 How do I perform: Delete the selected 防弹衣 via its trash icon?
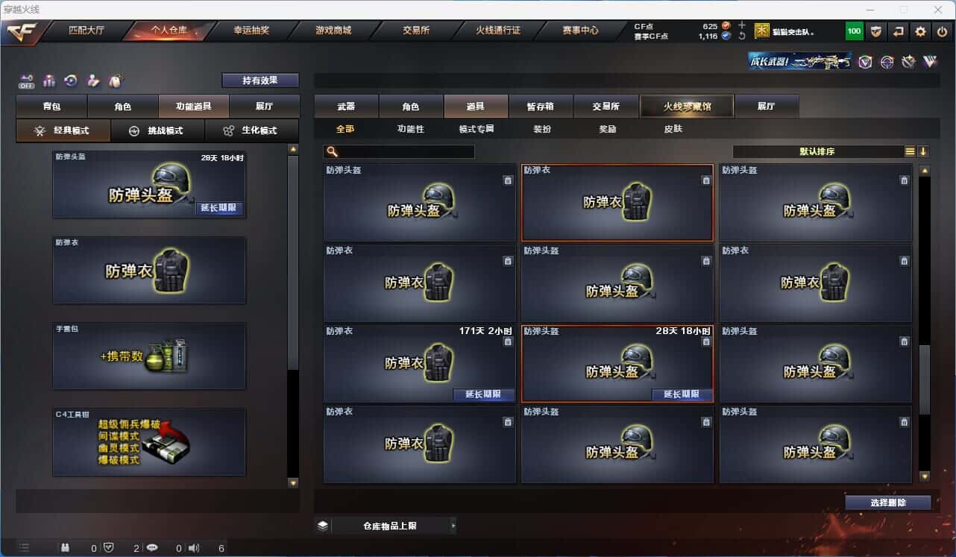[705, 180]
